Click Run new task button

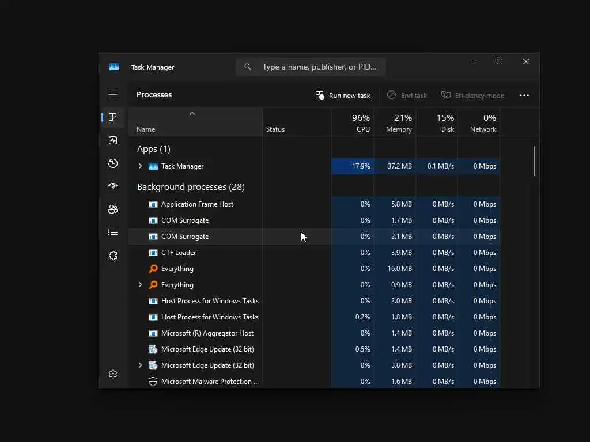click(343, 95)
